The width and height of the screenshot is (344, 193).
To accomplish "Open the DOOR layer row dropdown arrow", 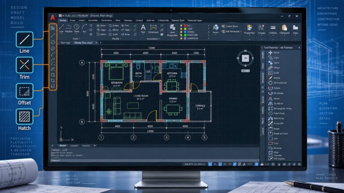I will pos(208,29).
